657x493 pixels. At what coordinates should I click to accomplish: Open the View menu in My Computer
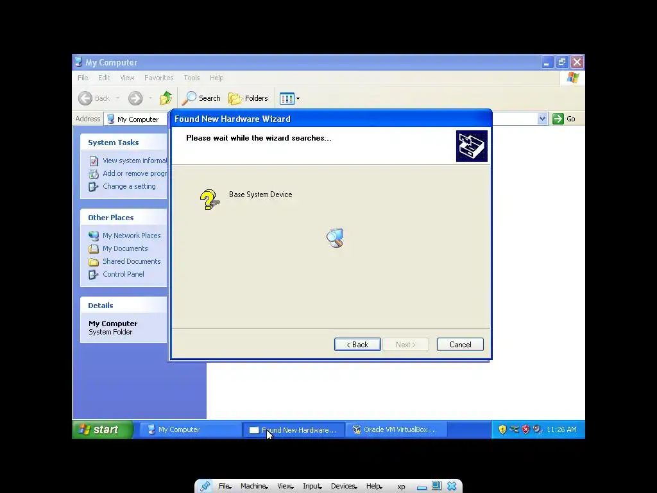point(127,78)
